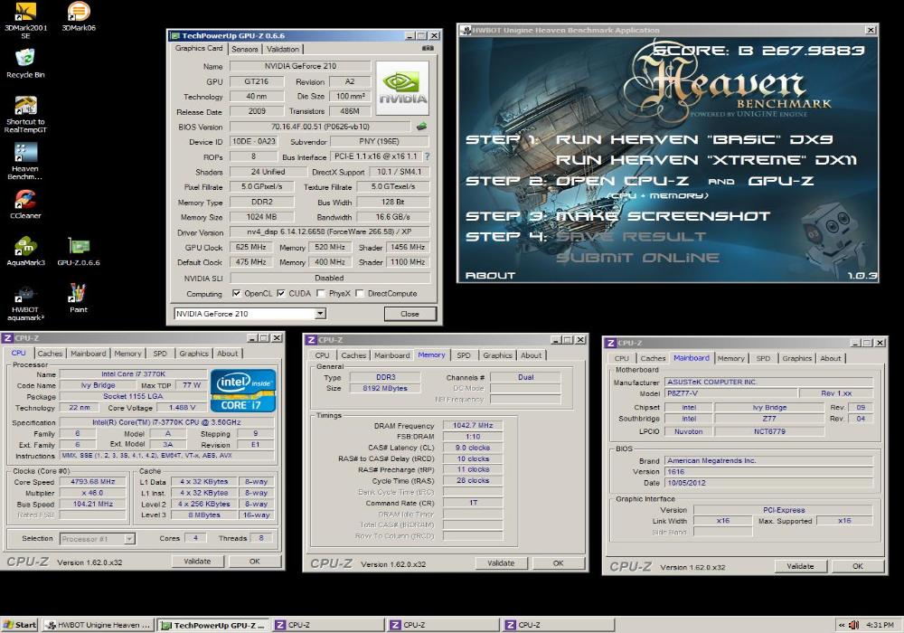The width and height of the screenshot is (904, 633).
Task: Click the GPU-Z title bar icon
Action: click(174, 36)
